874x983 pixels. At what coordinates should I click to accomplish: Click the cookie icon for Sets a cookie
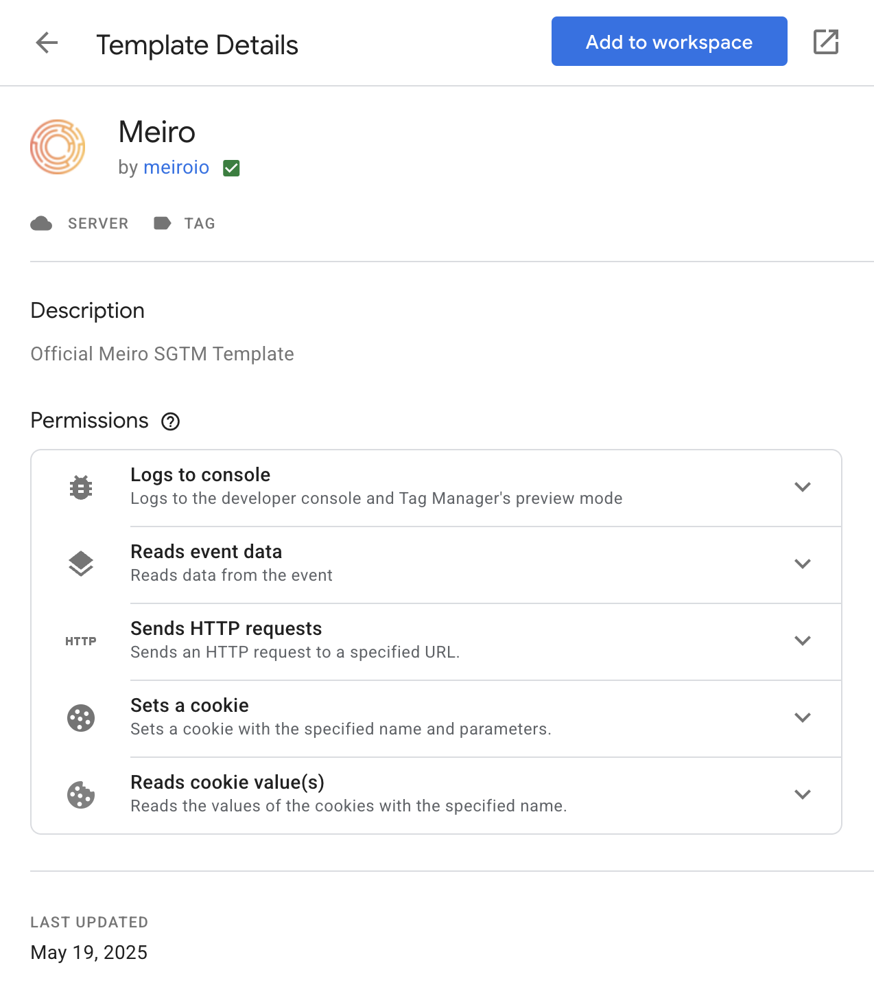tap(81, 718)
